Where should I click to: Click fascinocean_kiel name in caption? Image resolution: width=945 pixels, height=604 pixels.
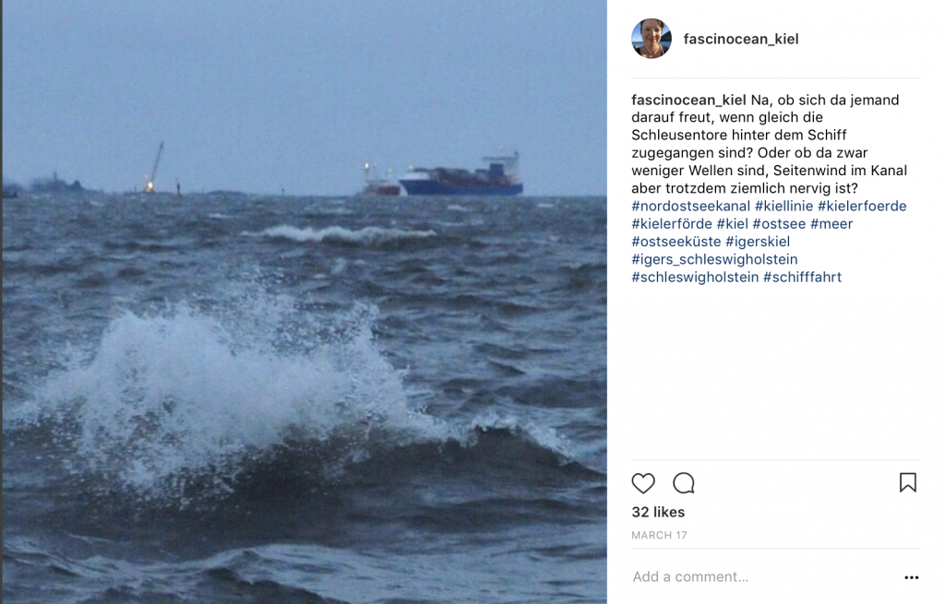pos(688,100)
